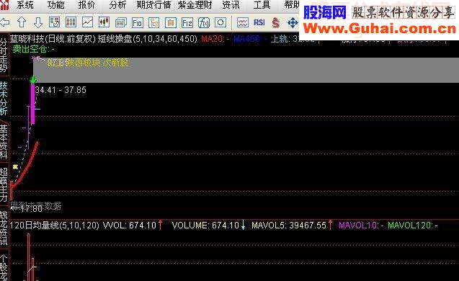The height and width of the screenshot is (281, 459).
Task: Click the red MA20 label
Action: point(215,39)
